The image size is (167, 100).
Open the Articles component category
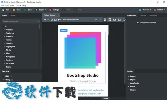point(9,30)
